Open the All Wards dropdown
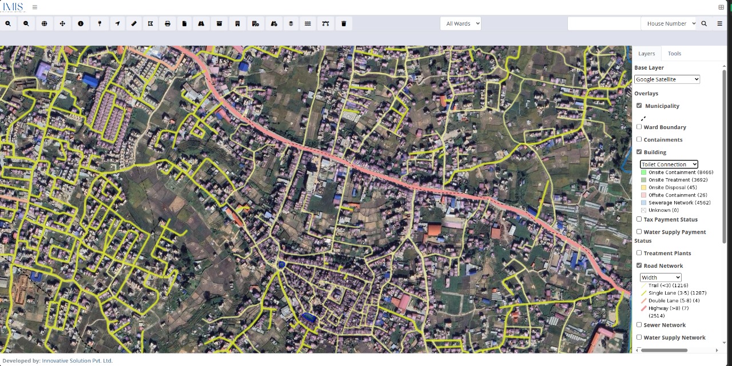The width and height of the screenshot is (732, 366). (x=460, y=23)
